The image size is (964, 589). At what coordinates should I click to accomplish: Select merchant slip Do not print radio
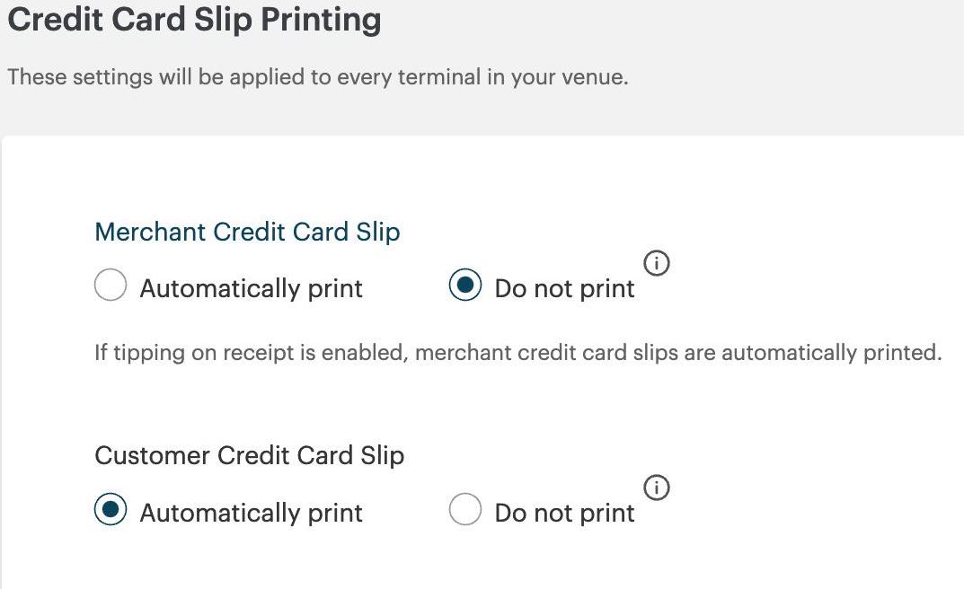(x=464, y=286)
